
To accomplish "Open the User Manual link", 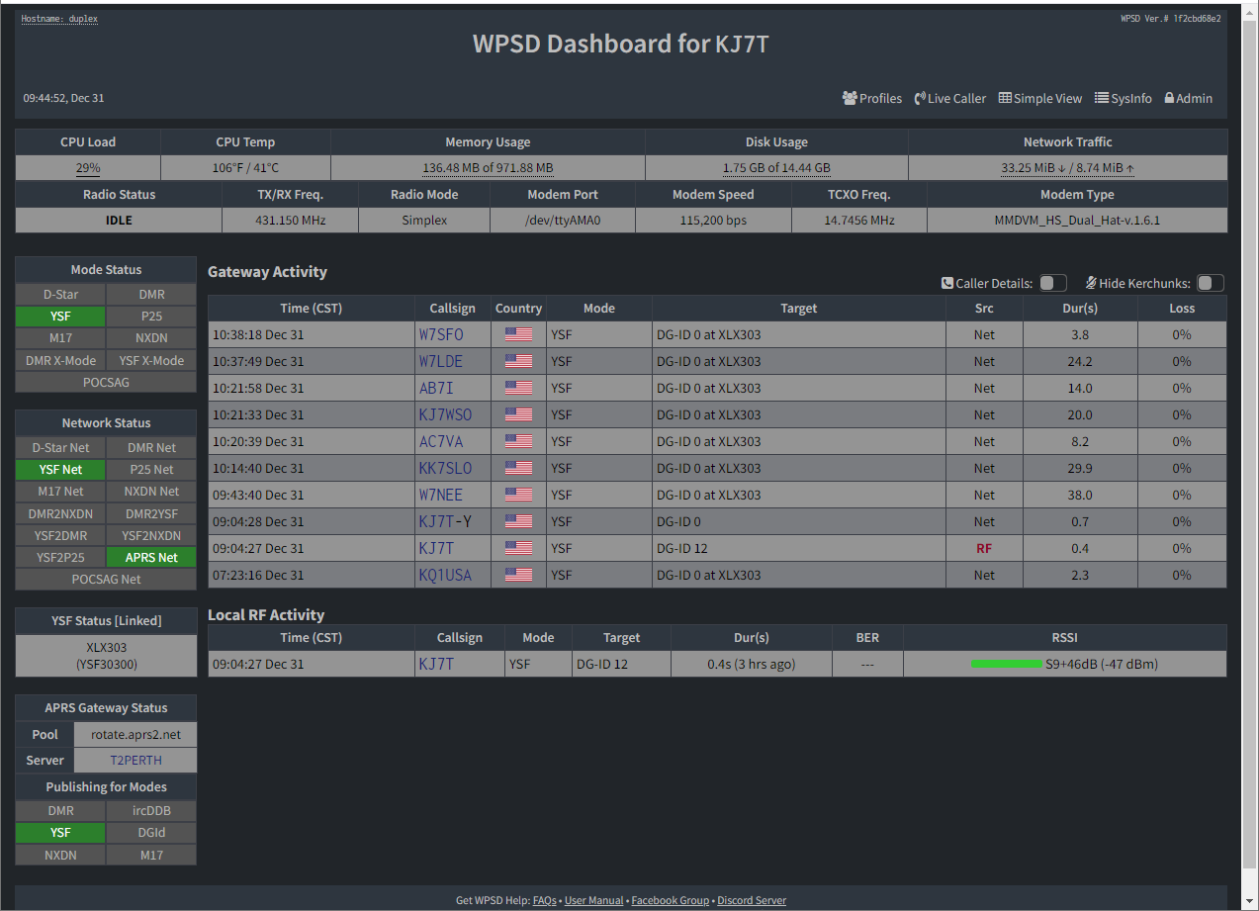I will [x=593, y=900].
